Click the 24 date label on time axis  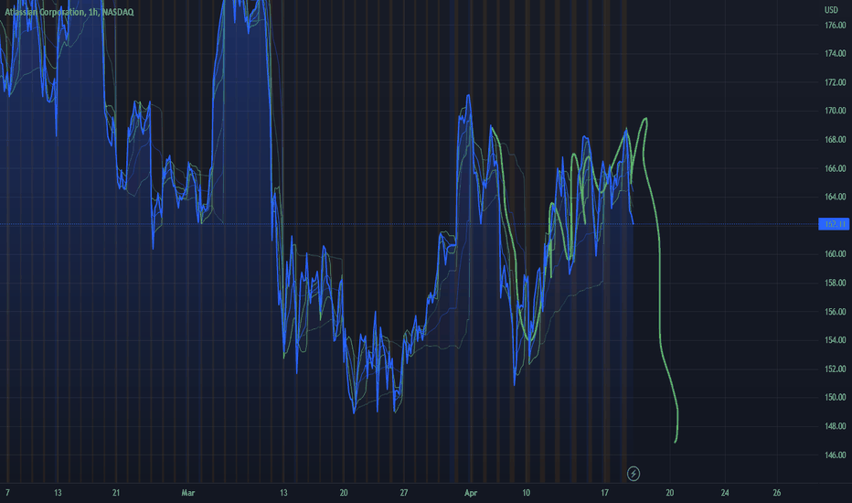(x=725, y=493)
